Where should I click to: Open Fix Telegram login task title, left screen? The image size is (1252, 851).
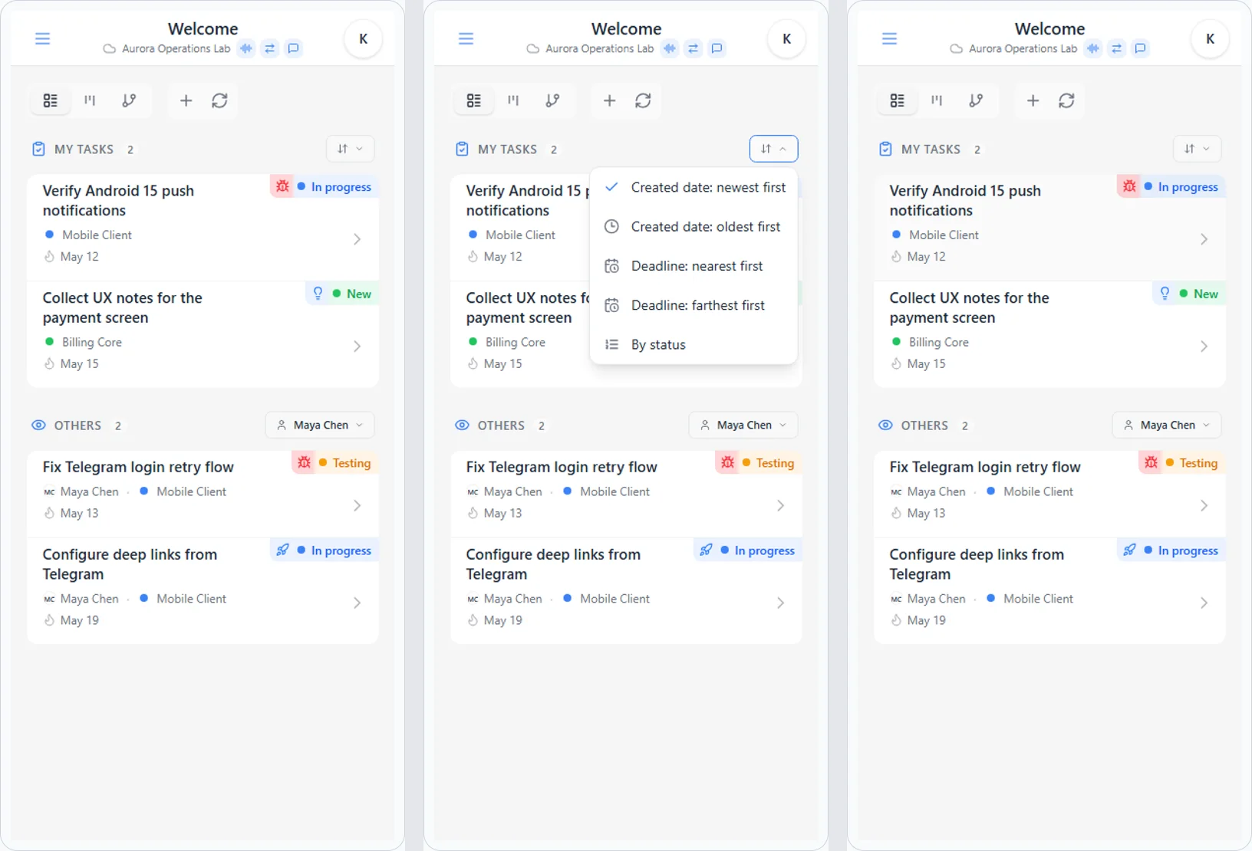tap(138, 467)
